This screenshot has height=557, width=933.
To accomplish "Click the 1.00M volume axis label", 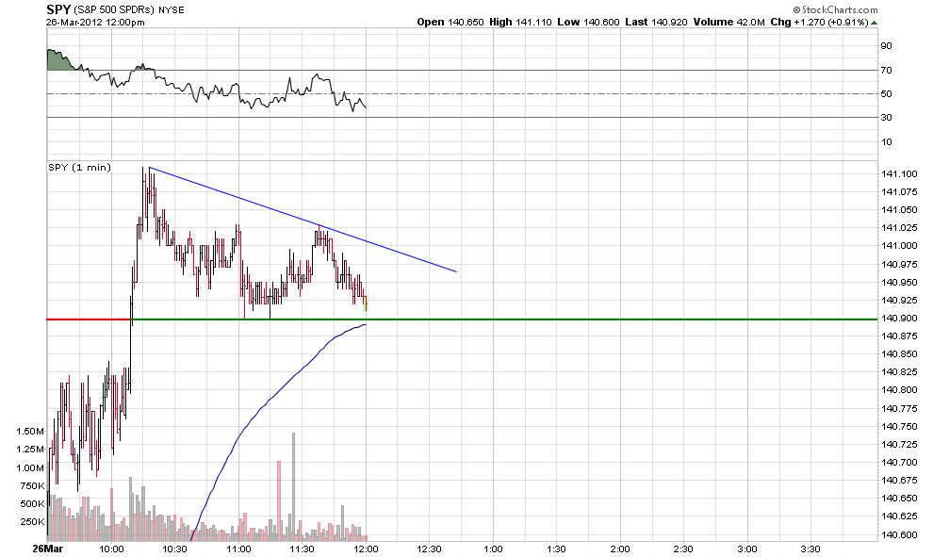I will tap(30, 467).
